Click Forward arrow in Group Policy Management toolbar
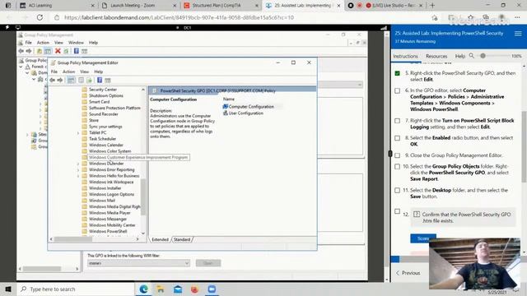 [x=29, y=51]
